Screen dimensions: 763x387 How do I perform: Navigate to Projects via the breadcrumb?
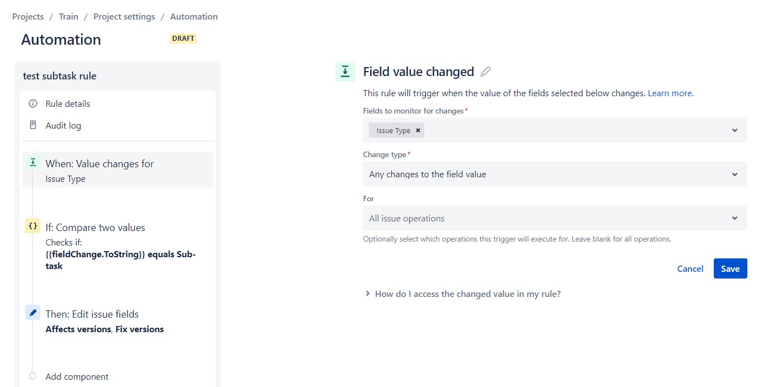tap(27, 16)
